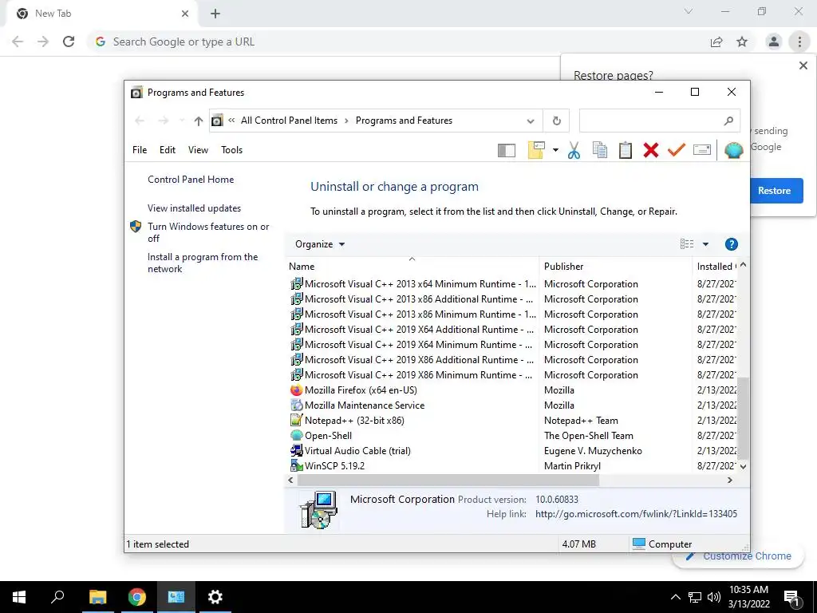Open the File menu

tap(140, 150)
